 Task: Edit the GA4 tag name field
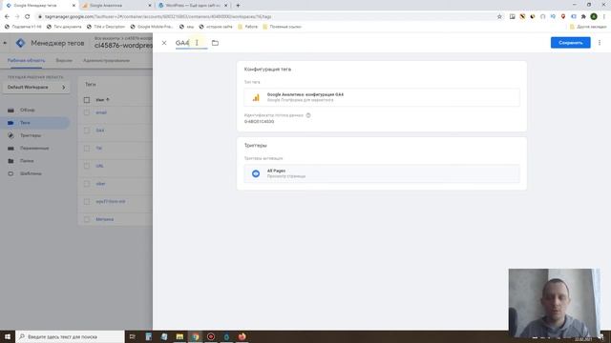[191, 43]
